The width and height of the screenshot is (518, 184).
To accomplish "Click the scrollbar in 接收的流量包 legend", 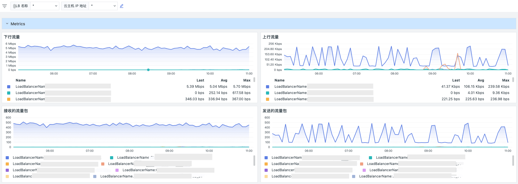I will (x=254, y=160).
